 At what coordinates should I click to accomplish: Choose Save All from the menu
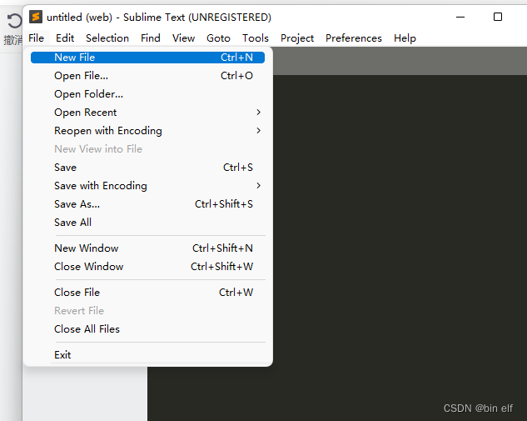pos(147,223)
